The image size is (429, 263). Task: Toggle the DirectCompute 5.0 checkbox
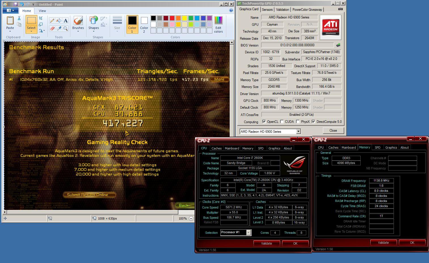(313, 122)
